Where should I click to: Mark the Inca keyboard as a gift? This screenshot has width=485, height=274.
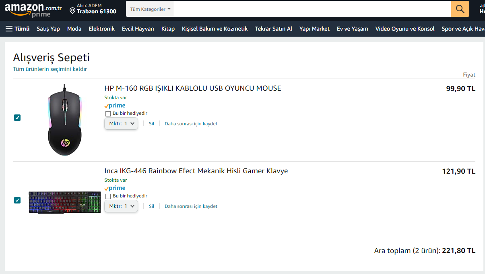108,196
